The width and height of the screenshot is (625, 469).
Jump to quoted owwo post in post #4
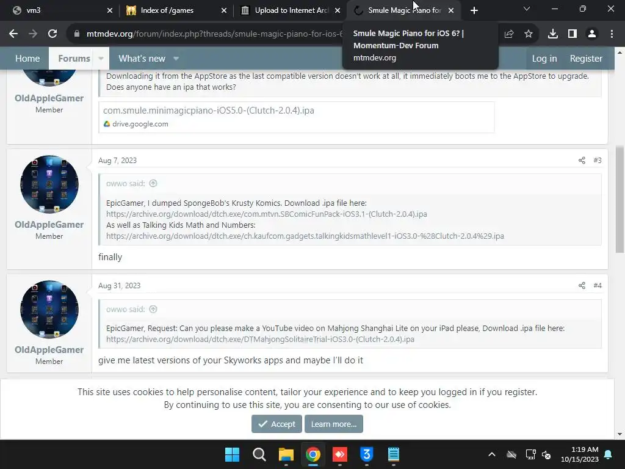pyautogui.click(x=153, y=309)
